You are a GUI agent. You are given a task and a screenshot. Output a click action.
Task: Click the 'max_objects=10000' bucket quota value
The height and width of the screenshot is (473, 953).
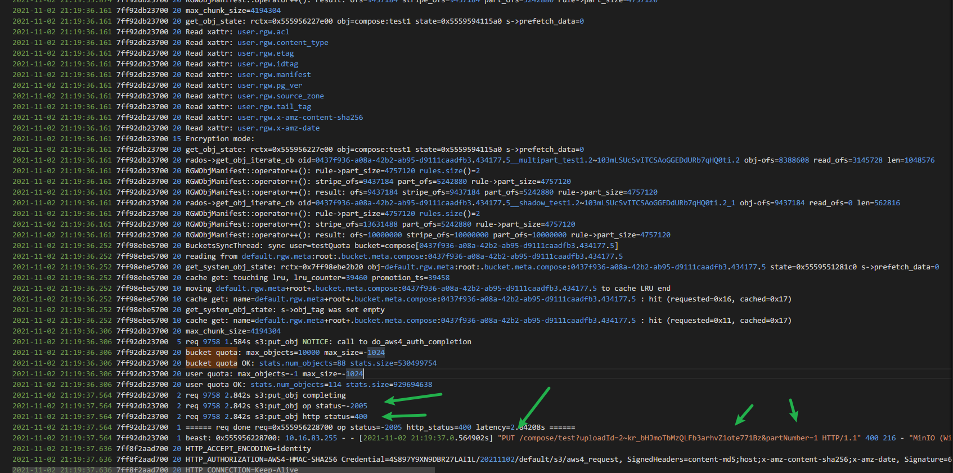[x=283, y=353]
